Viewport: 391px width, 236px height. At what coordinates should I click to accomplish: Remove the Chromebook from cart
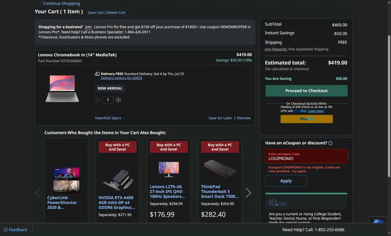pos(244,118)
